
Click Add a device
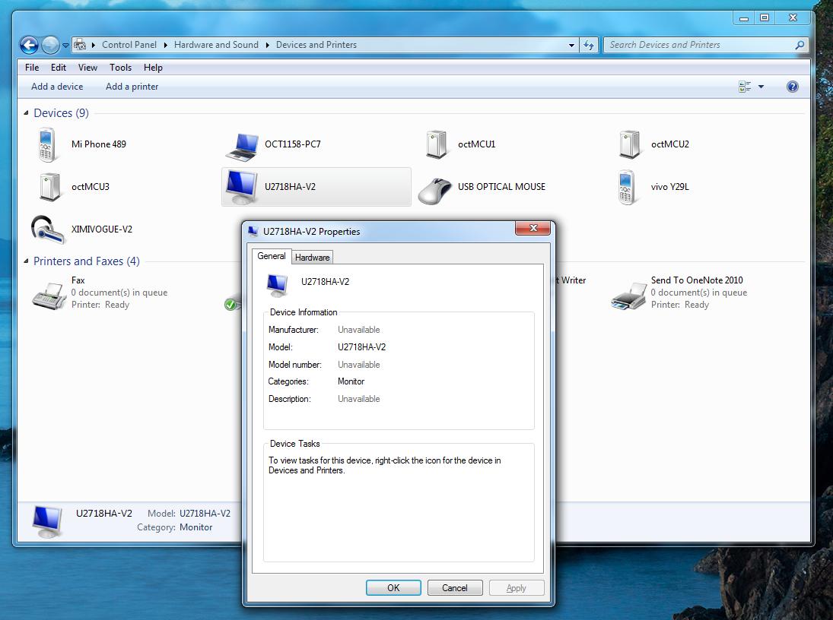[x=57, y=87]
